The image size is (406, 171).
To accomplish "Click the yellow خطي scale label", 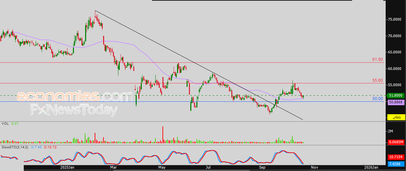I will 396,117.
